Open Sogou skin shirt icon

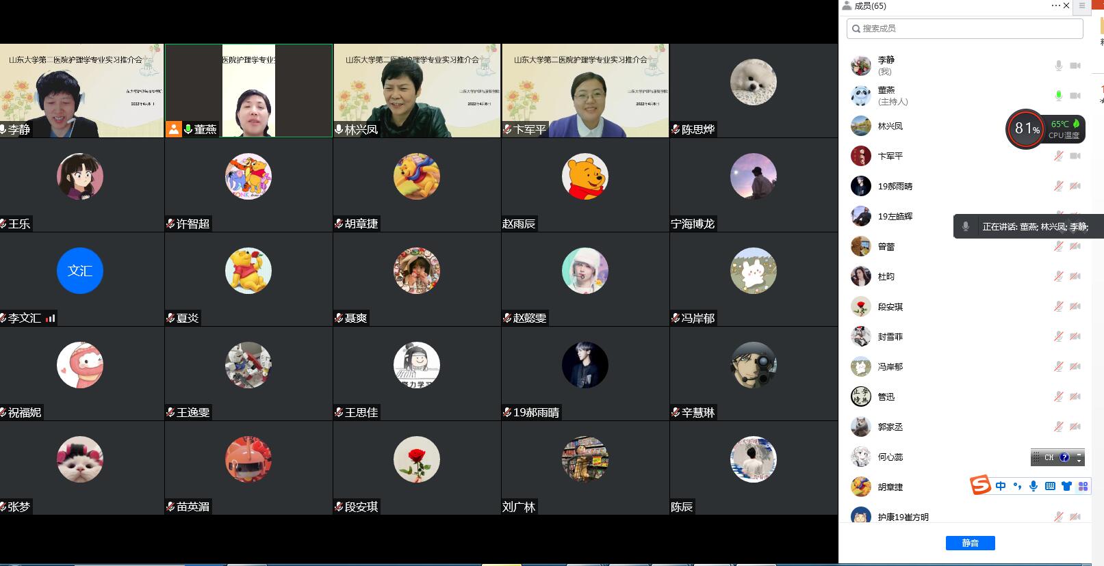pyautogui.click(x=1066, y=486)
